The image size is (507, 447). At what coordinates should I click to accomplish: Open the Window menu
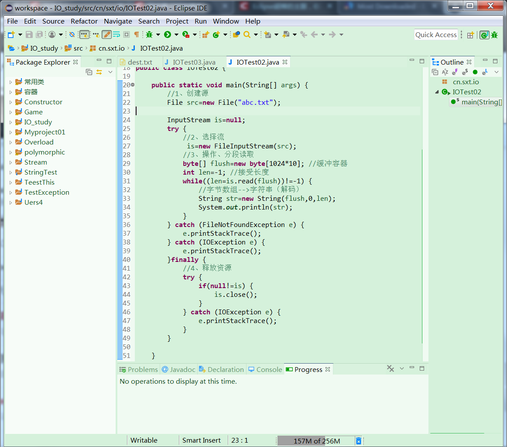pos(226,21)
